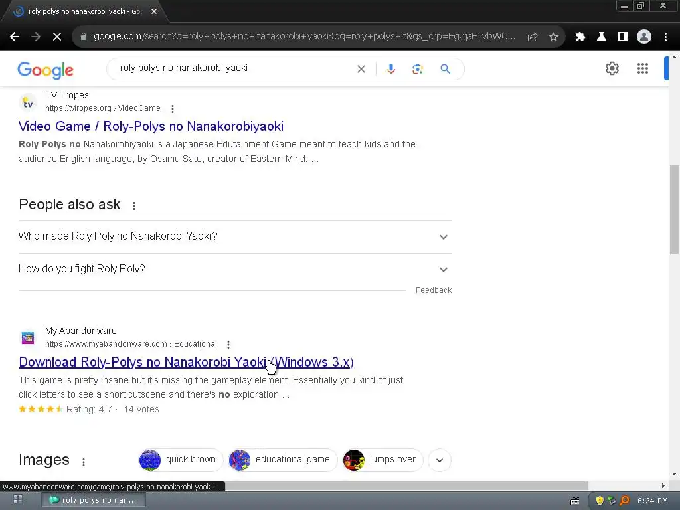Clear the search query with the X
Viewport: 680px width, 510px height.
tap(361, 69)
